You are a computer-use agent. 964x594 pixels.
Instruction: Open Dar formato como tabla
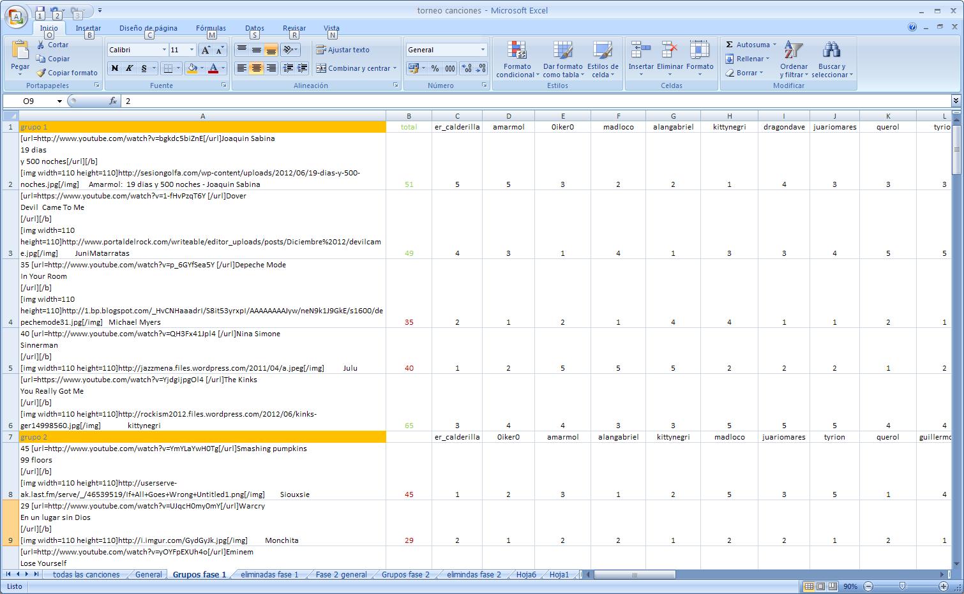[562, 59]
